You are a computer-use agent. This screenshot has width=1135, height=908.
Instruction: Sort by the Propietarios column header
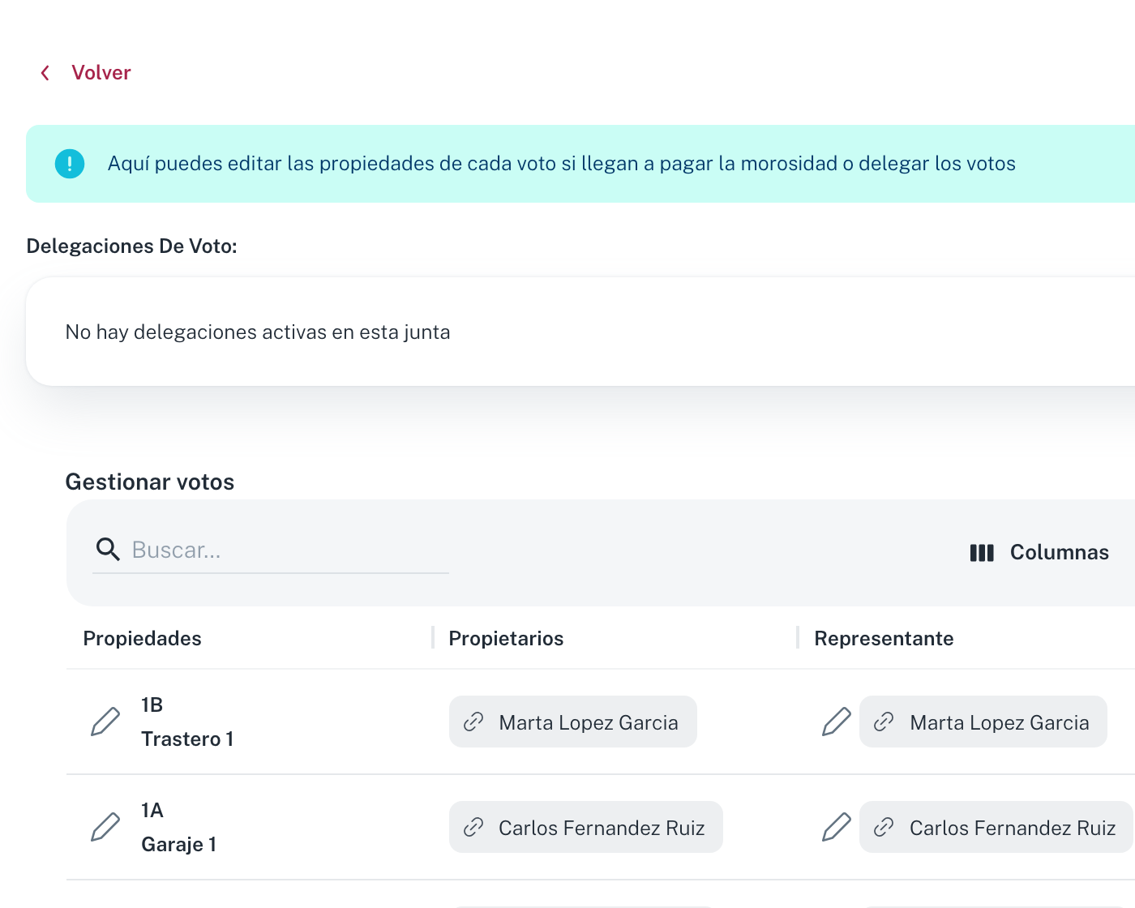click(x=506, y=639)
